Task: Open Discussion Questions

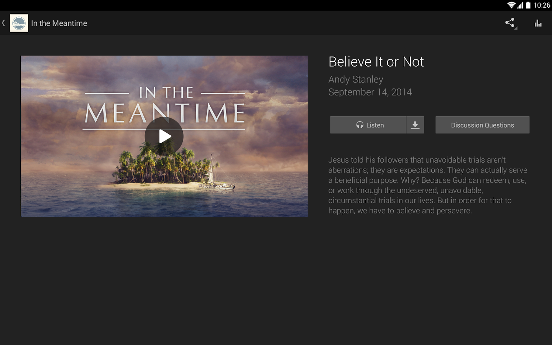Action: pyautogui.click(x=482, y=125)
